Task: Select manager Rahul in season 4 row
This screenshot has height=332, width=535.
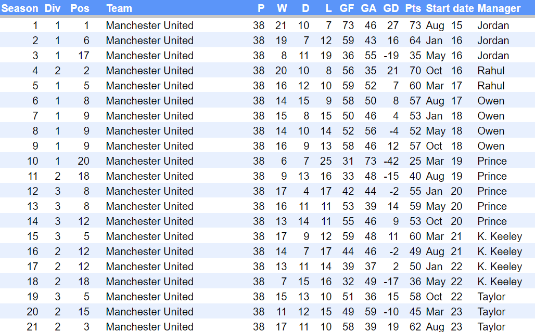Action: pos(491,71)
